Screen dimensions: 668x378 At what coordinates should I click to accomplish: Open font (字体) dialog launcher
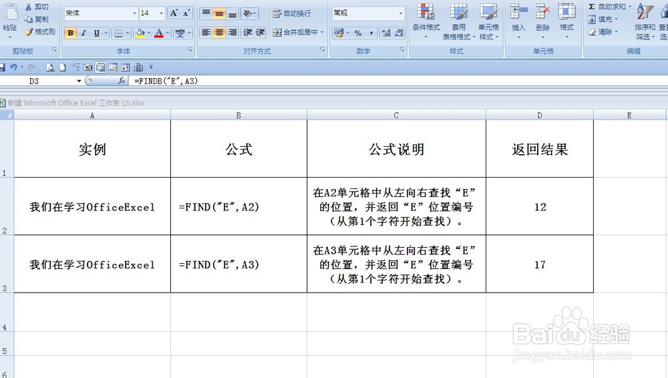pos(190,50)
